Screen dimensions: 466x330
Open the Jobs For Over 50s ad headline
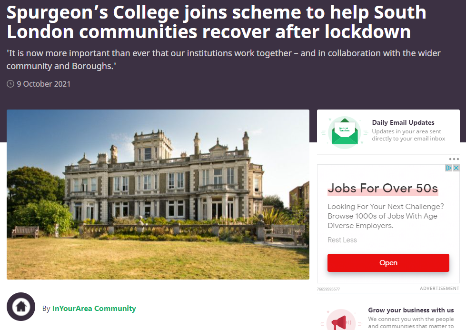(x=383, y=189)
